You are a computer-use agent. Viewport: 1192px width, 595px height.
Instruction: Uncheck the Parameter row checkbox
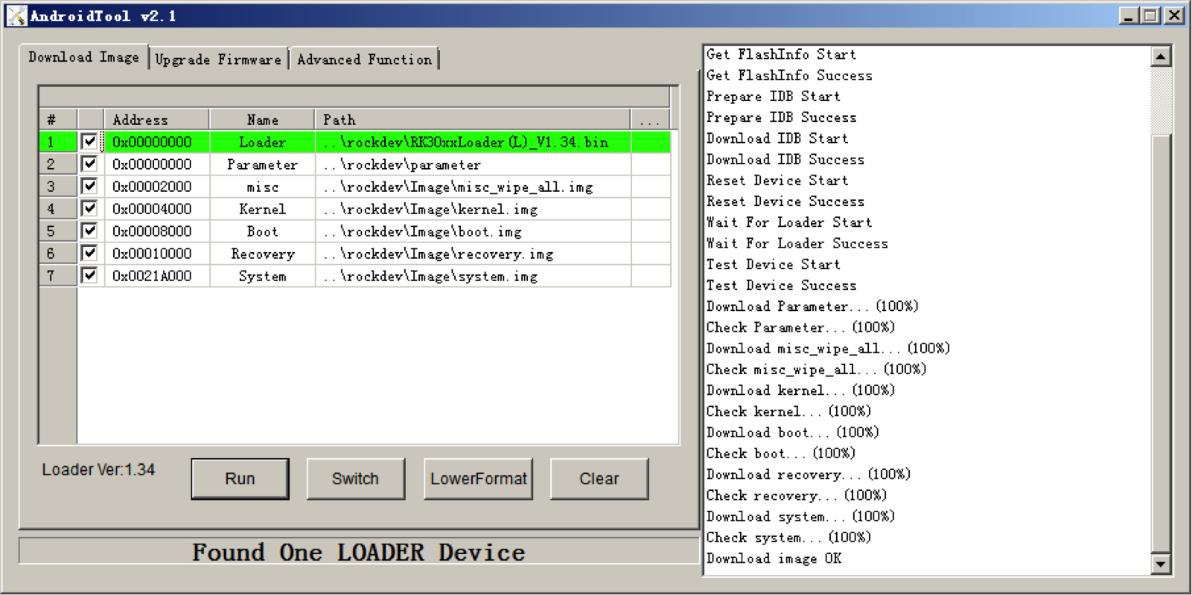pyautogui.click(x=90, y=164)
